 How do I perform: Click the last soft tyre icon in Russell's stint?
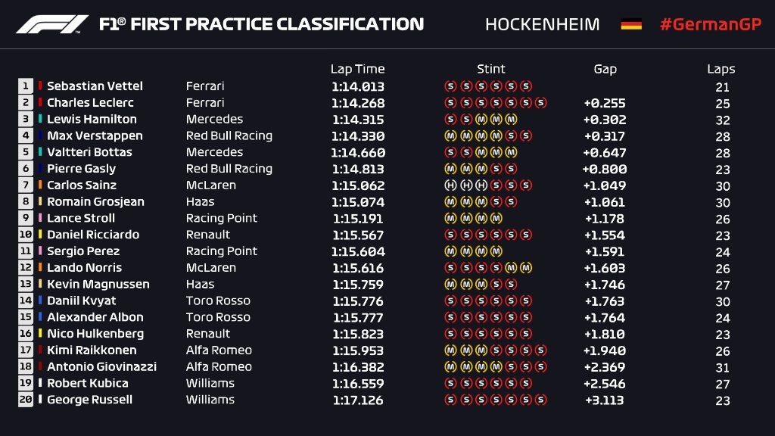pyautogui.click(x=541, y=400)
